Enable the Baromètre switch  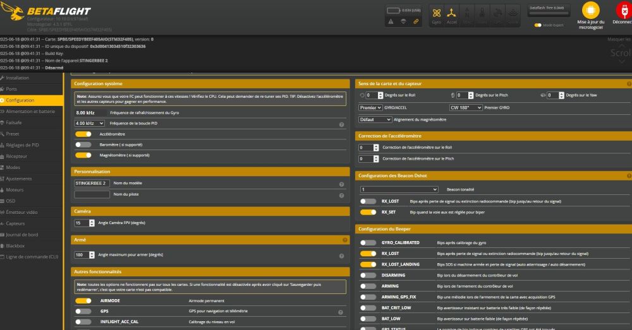coord(83,144)
